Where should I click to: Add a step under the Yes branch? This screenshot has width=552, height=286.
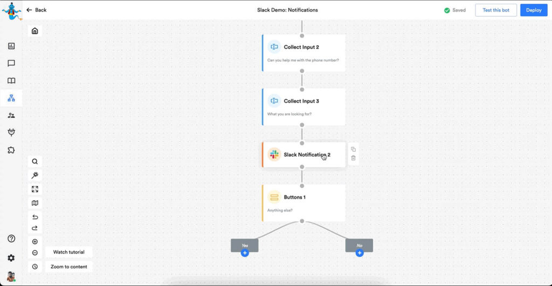(245, 253)
